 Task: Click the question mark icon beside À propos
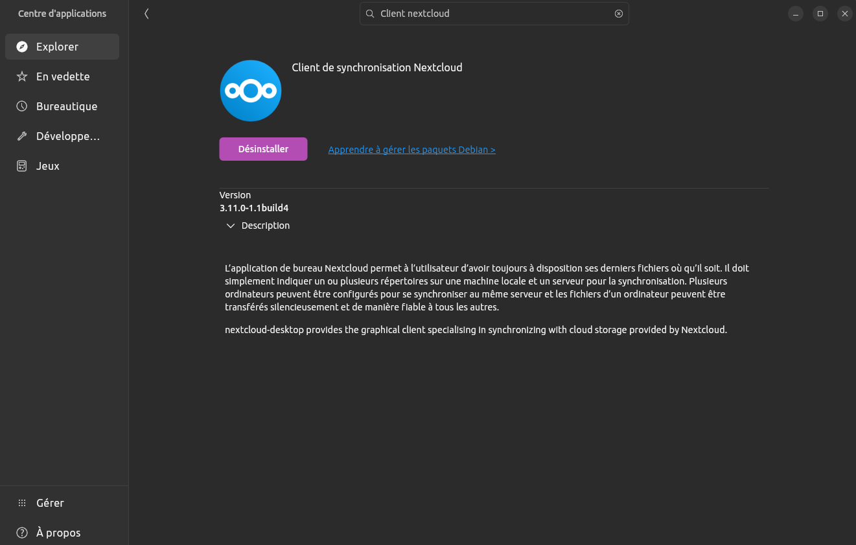pos(22,533)
